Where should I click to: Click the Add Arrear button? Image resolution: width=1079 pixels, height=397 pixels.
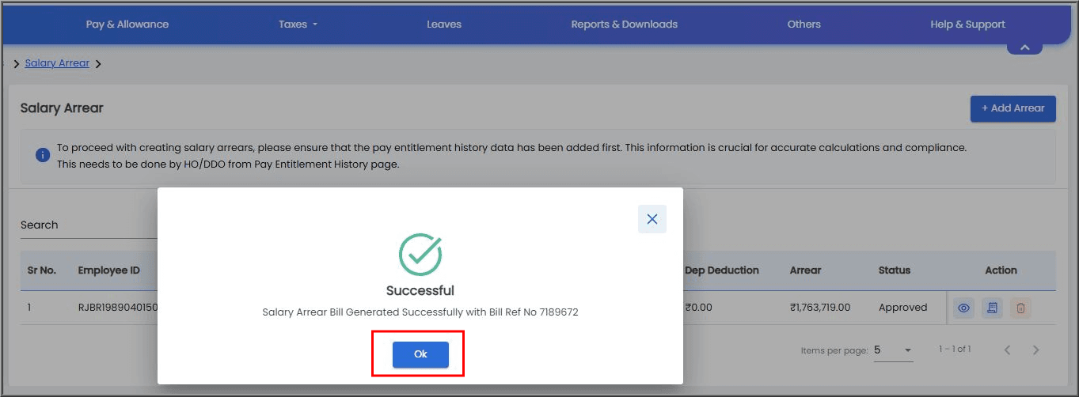1013,108
